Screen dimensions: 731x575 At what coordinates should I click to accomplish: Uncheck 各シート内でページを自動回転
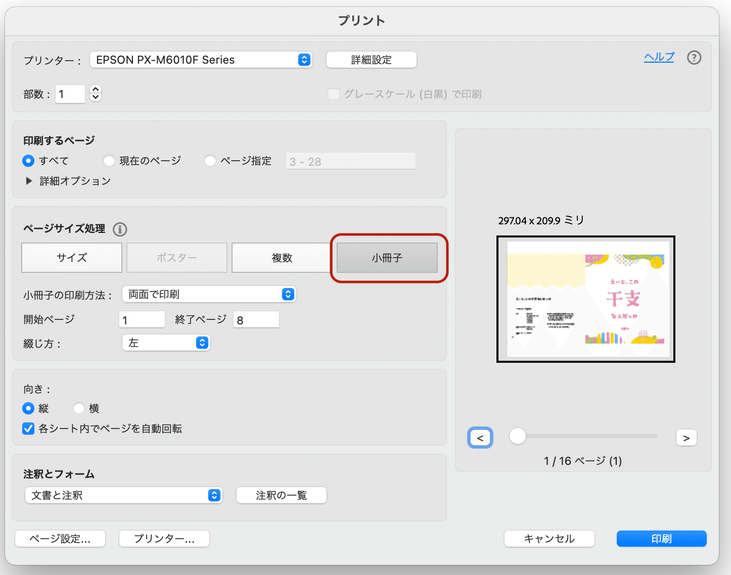(x=28, y=428)
